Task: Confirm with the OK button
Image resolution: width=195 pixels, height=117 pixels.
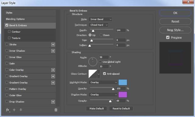Action: tap(175, 13)
